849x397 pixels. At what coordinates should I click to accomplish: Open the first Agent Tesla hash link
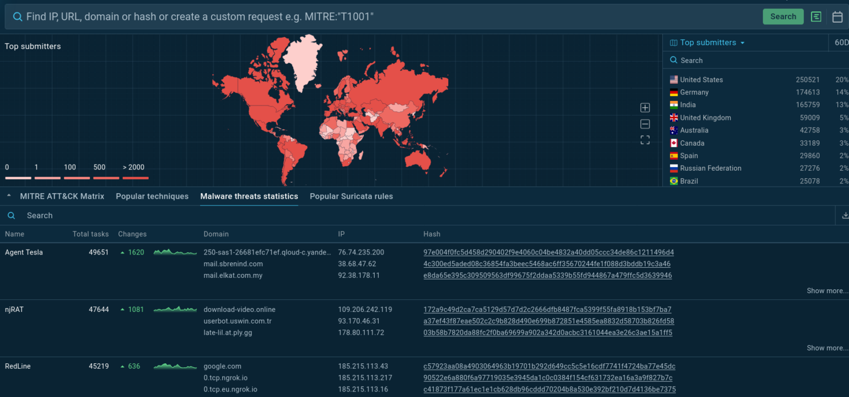[x=548, y=252]
